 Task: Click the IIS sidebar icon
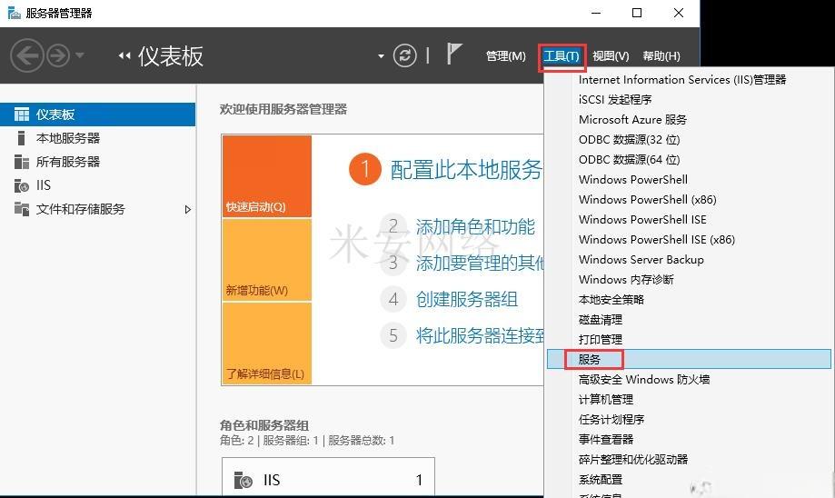pos(22,185)
